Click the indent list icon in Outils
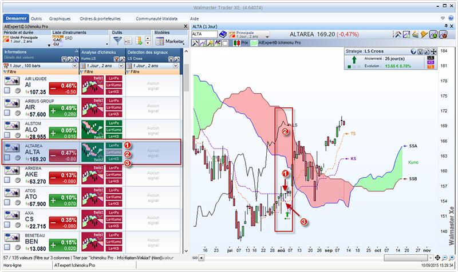The height and width of the screenshot is (272, 458). coord(128,41)
